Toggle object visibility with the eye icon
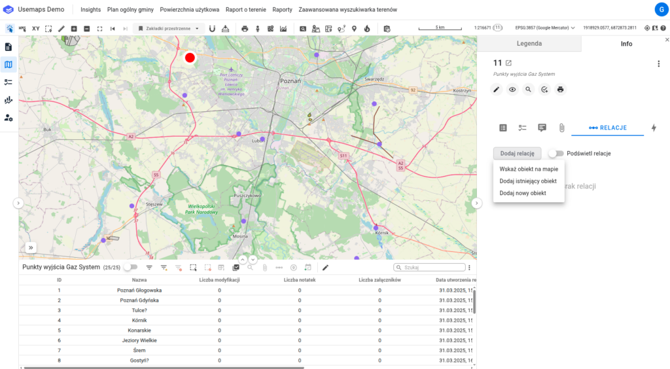 tap(512, 90)
